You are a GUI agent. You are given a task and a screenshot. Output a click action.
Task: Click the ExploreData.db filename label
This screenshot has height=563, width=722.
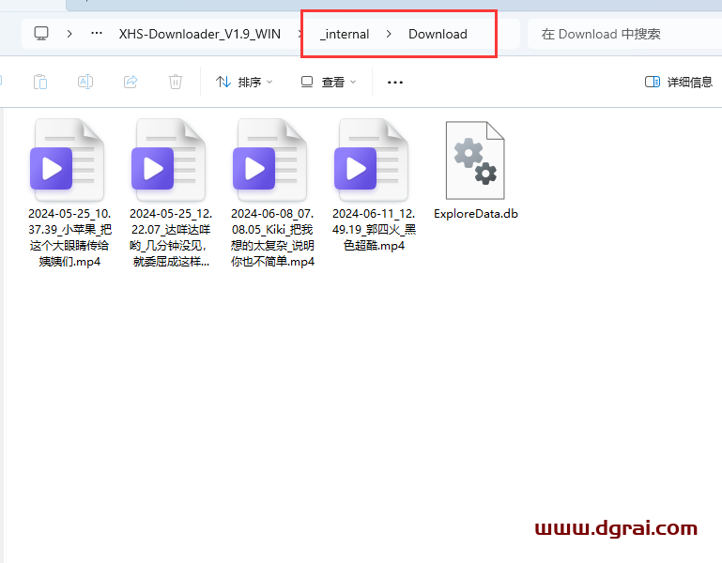click(x=476, y=214)
